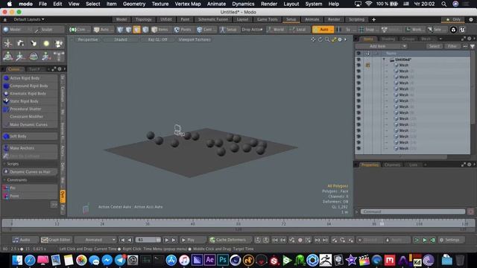477x268 pixels.
Task: Open the Perspective view dropdown
Action: pyautogui.click(x=88, y=39)
